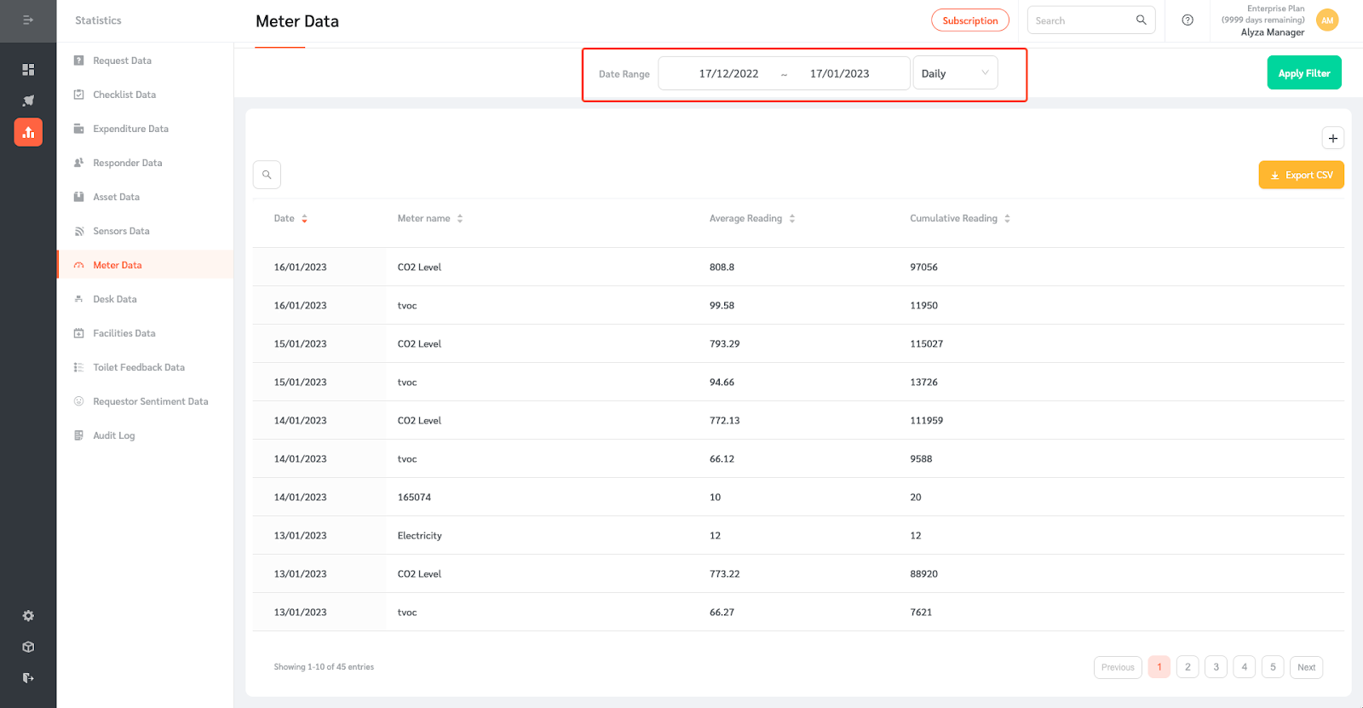
Task: Open Responder Data menu item
Action: 127,163
